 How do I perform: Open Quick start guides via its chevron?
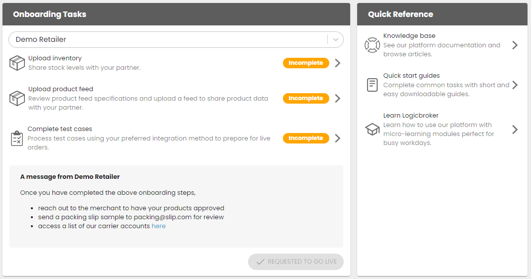pos(515,85)
